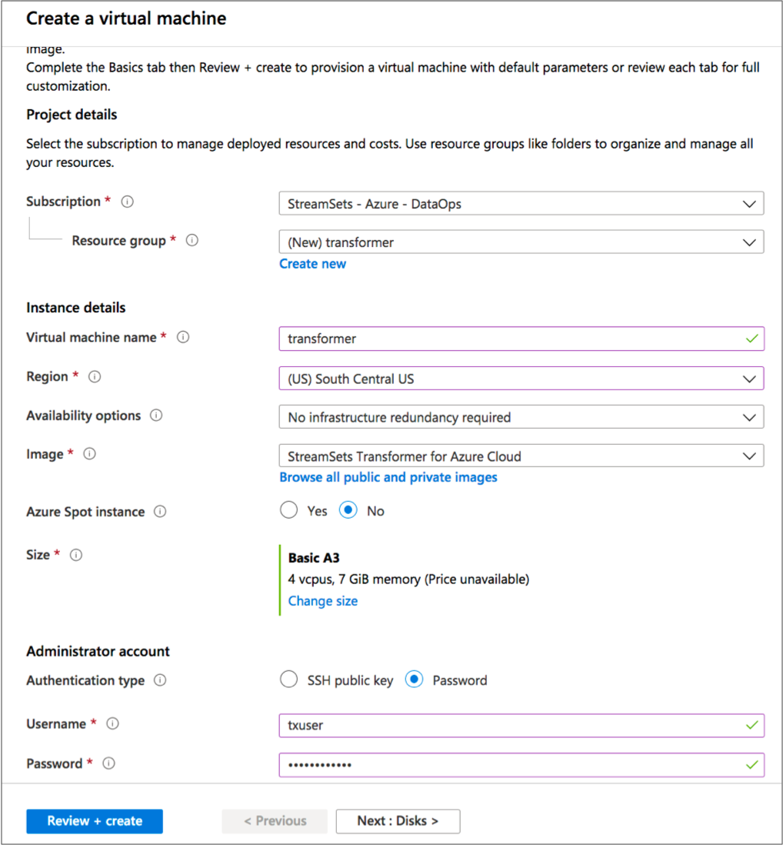783x845 pixels.
Task: Click the info icon next to Image
Action: pos(89,454)
